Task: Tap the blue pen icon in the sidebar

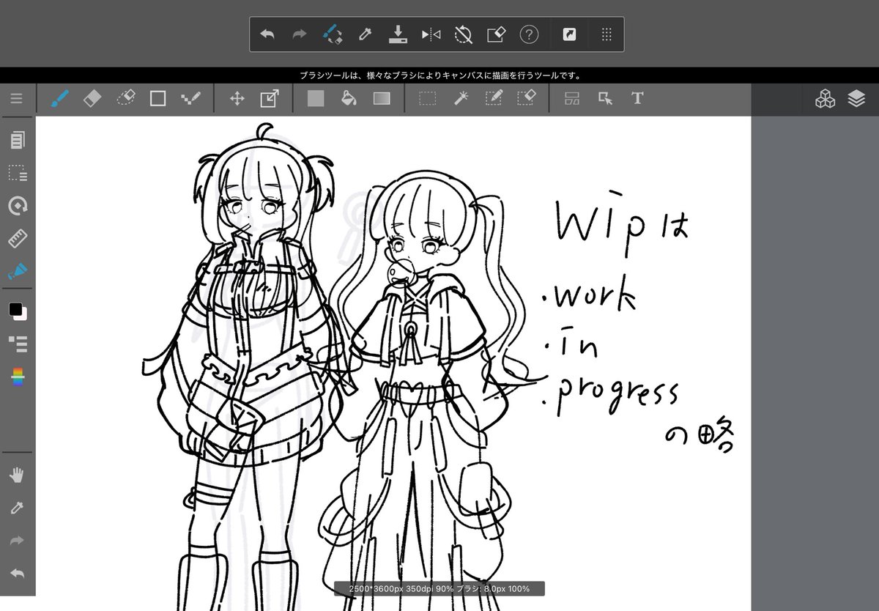Action: [x=18, y=272]
